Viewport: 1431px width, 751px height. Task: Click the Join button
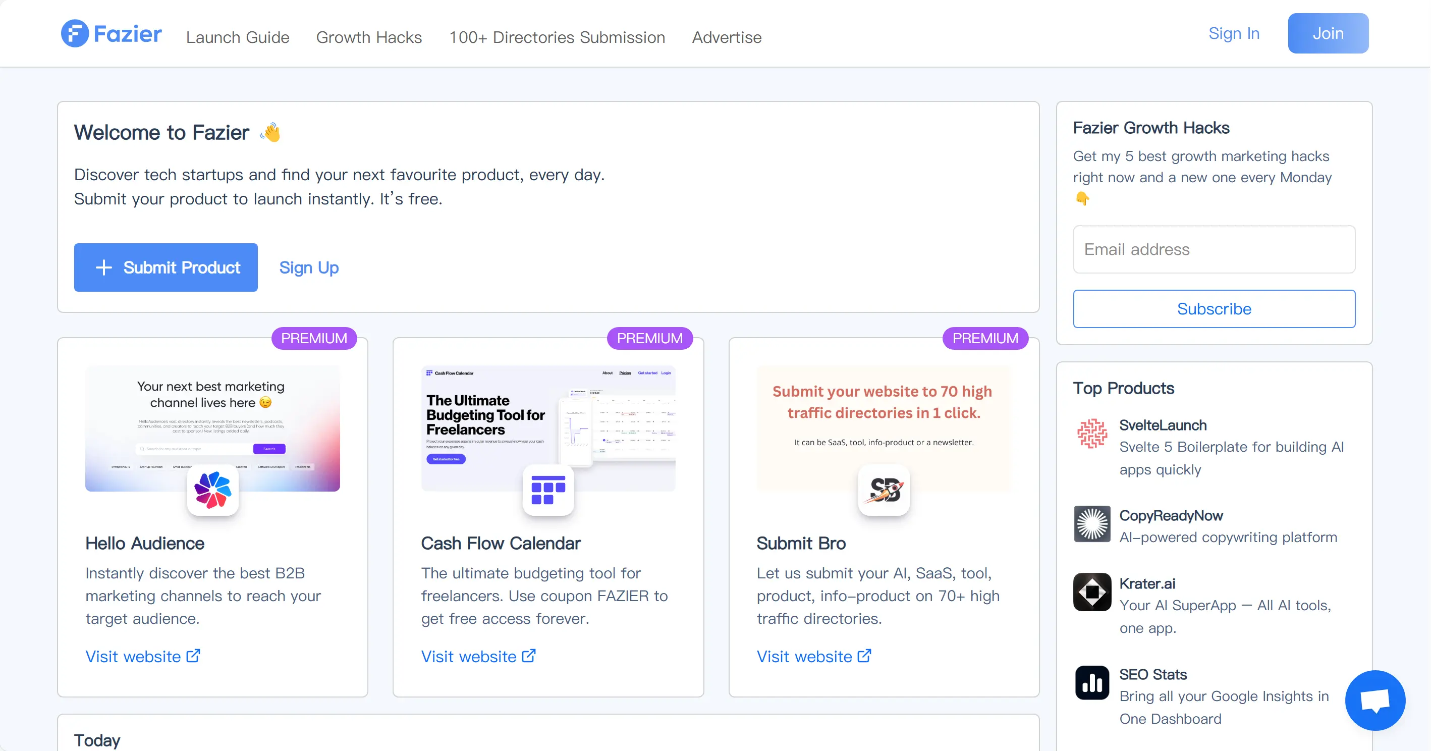(x=1328, y=33)
